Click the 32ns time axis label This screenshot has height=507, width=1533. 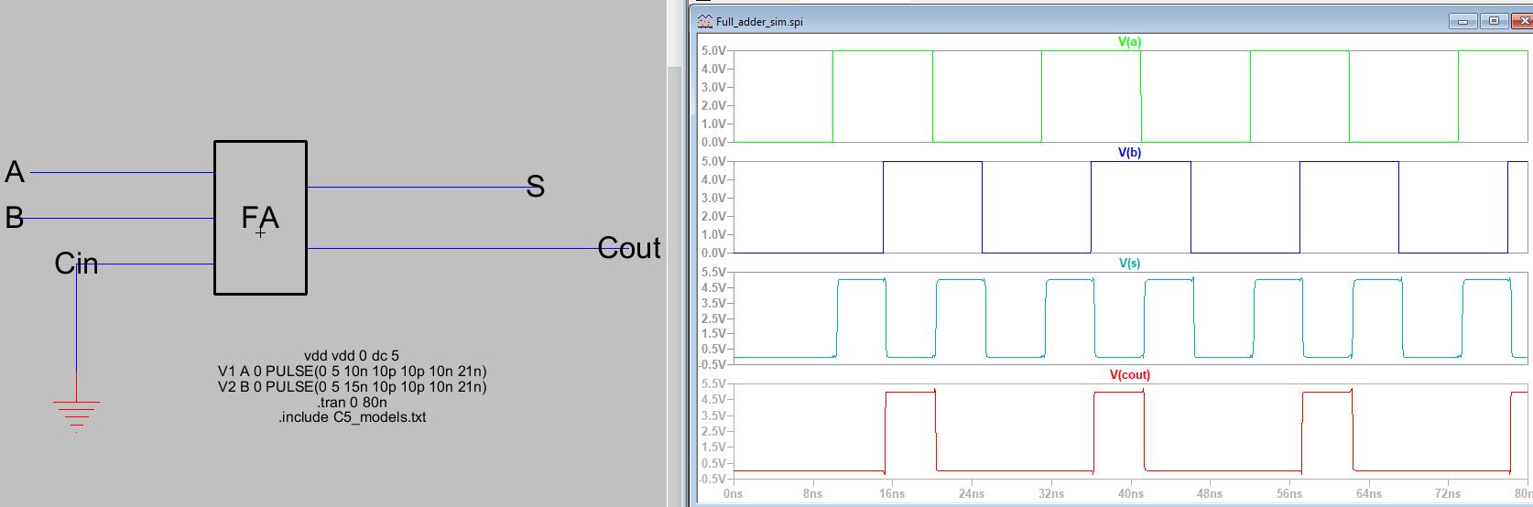1051,493
